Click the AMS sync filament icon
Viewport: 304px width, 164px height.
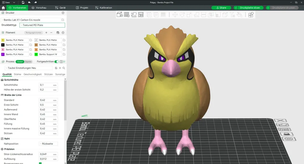pos(58,32)
